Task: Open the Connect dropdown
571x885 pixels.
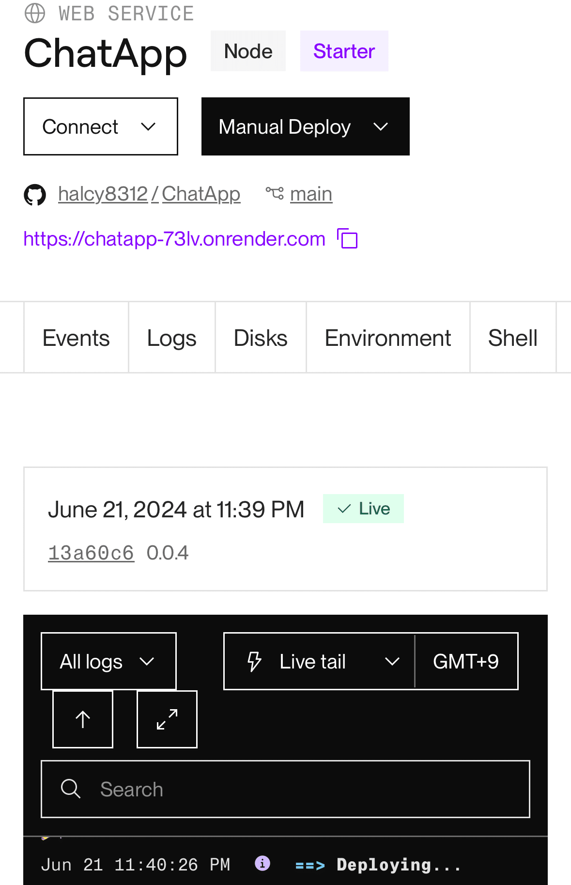Action: [101, 126]
